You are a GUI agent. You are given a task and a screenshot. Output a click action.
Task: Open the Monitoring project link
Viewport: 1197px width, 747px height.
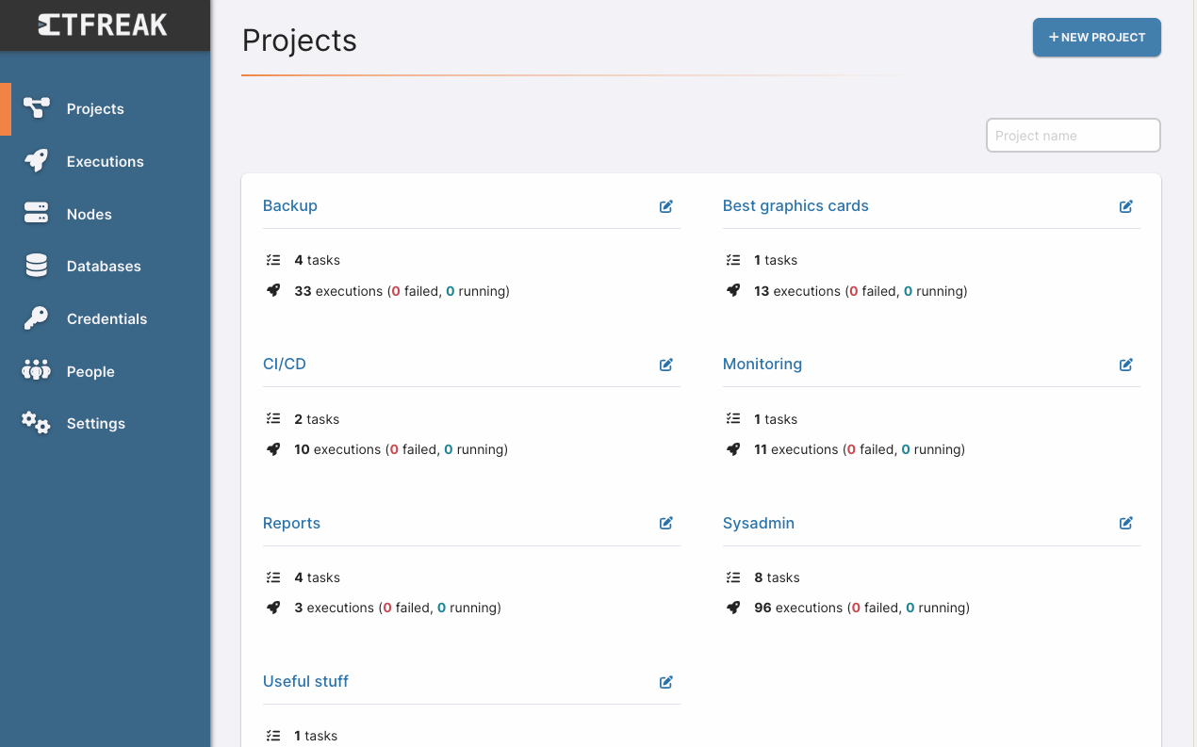click(762, 364)
